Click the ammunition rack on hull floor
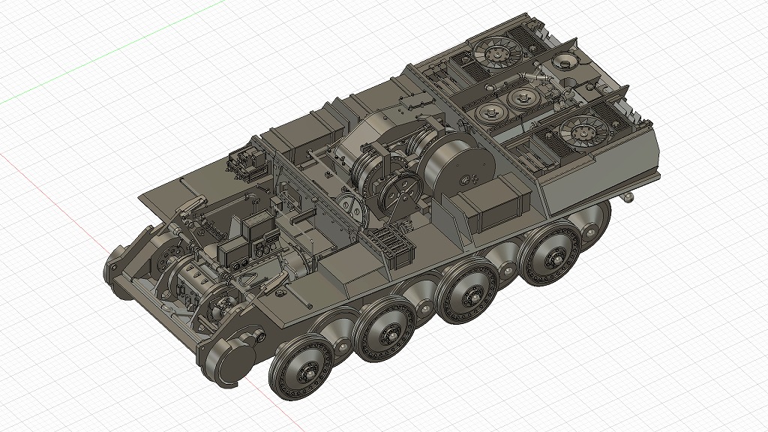The height and width of the screenshot is (432, 768). point(388,246)
